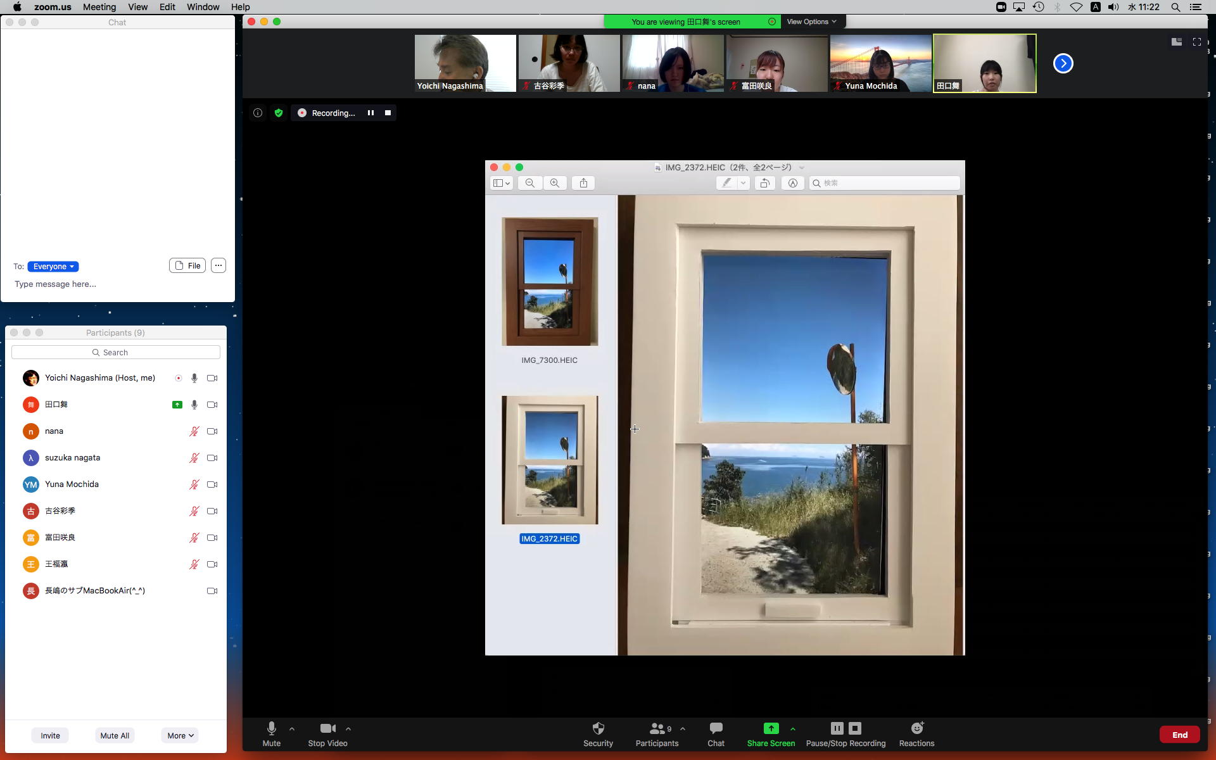The width and height of the screenshot is (1216, 760).
Task: Click the chat more options ellipsis
Action: 218,265
